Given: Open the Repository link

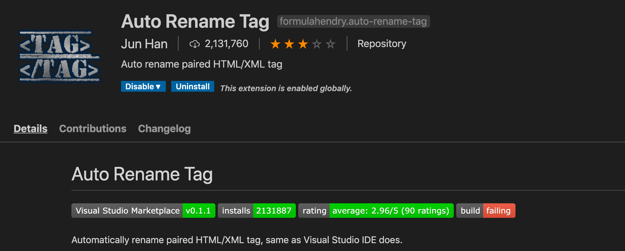Looking at the screenshot, I should point(382,44).
